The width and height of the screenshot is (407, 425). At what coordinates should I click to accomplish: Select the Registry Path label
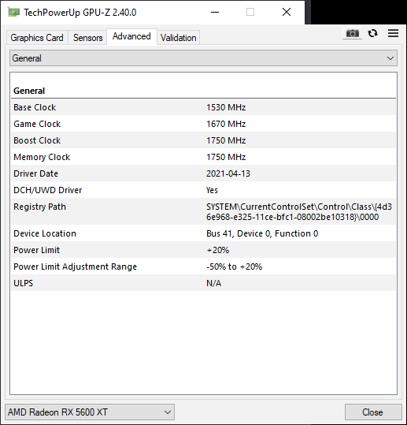[x=40, y=207]
